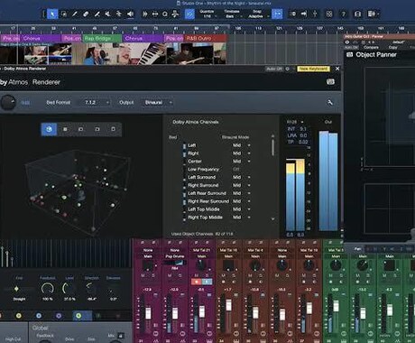Select the 3D perspective view icon
The width and height of the screenshot is (415, 343).
49,129
